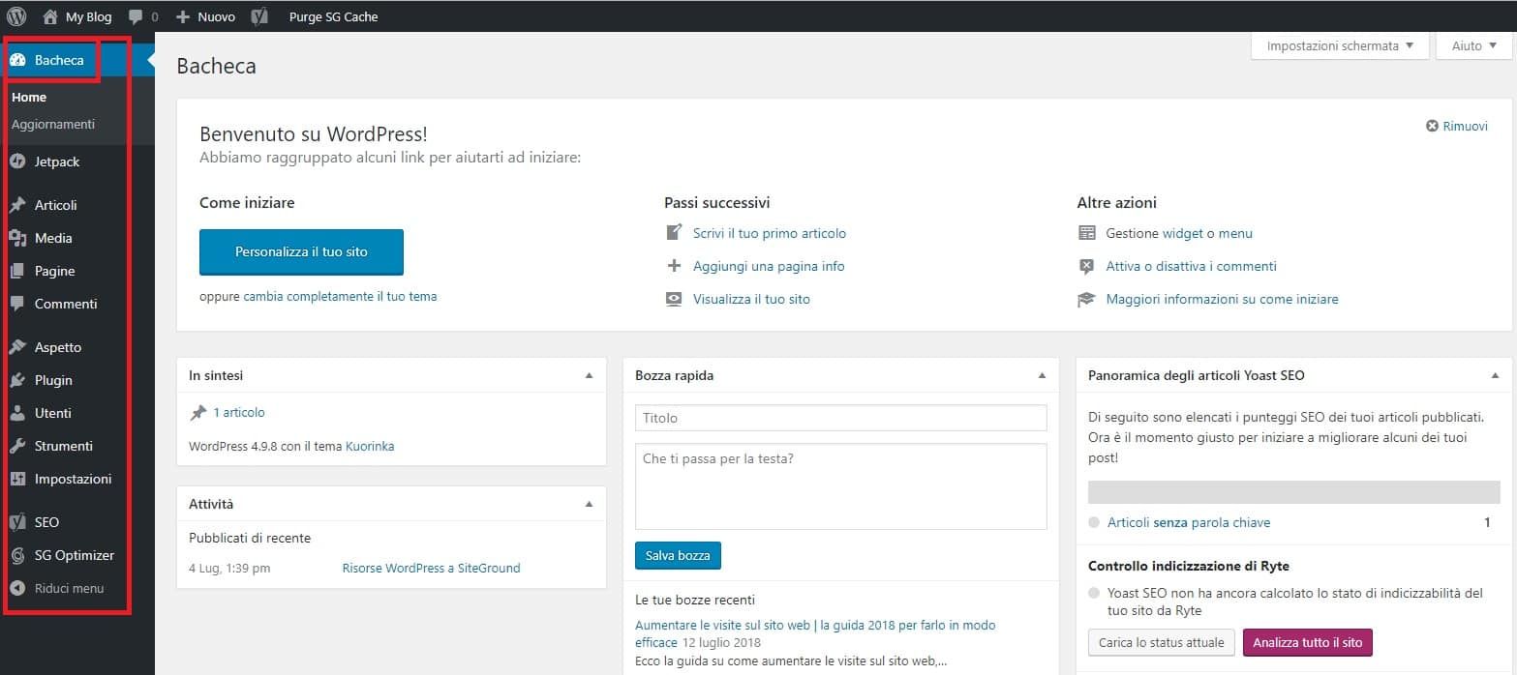Click the Yoast SEO icon in admin bar
Viewport: 1517px width, 675px height.
259,16
